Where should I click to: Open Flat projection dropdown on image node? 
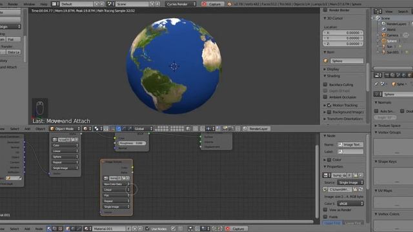[x=116, y=195]
